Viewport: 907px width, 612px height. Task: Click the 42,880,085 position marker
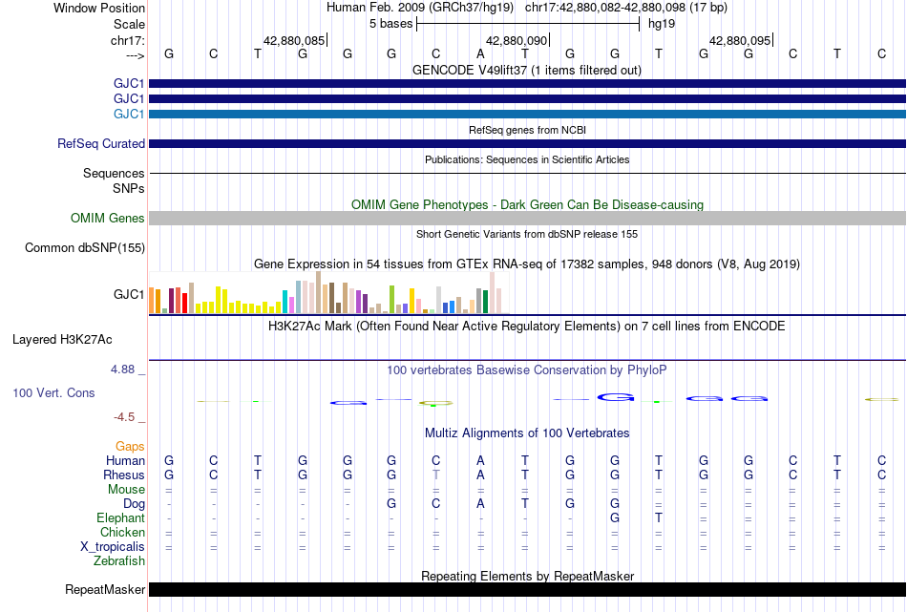295,40
